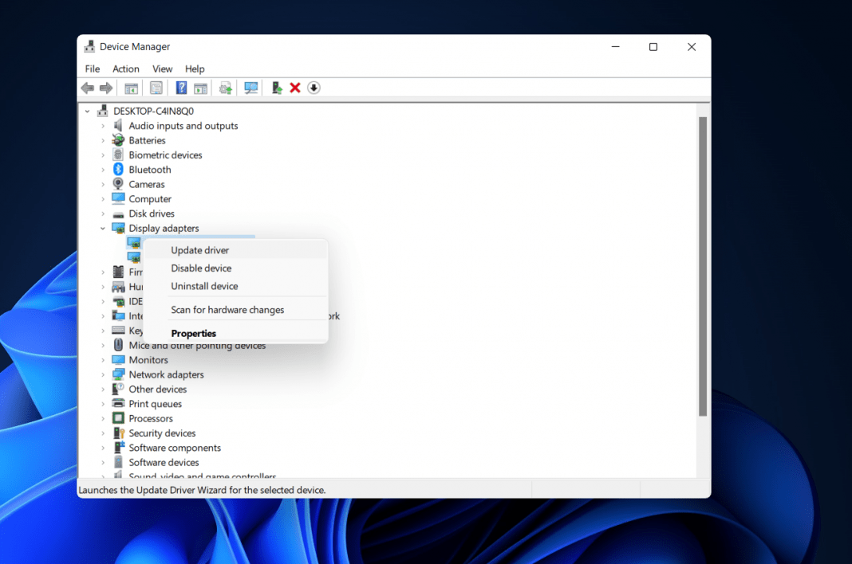Select Properties in the context menu
This screenshot has width=852, height=564.
pos(193,333)
